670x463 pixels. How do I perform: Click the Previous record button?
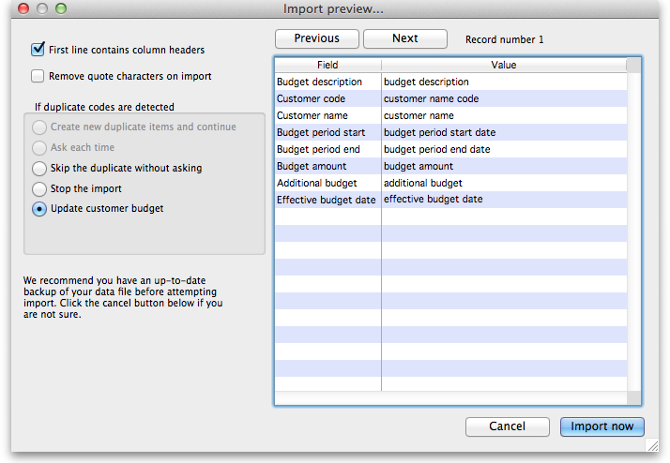(316, 38)
